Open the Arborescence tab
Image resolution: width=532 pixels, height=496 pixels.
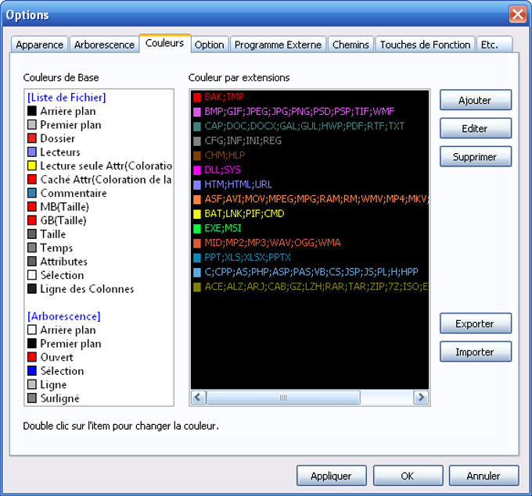click(x=104, y=45)
